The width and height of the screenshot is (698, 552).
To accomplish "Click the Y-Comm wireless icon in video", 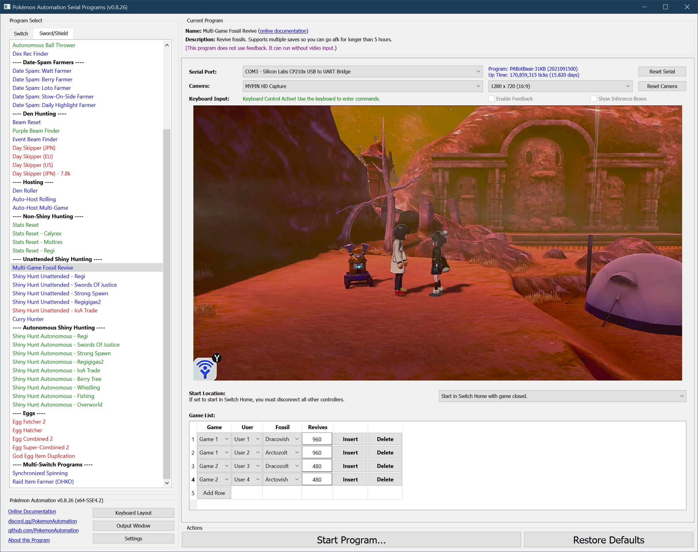I will pyautogui.click(x=205, y=369).
